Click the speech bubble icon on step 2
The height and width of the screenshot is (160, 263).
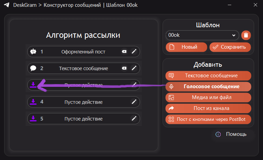coord(33,68)
